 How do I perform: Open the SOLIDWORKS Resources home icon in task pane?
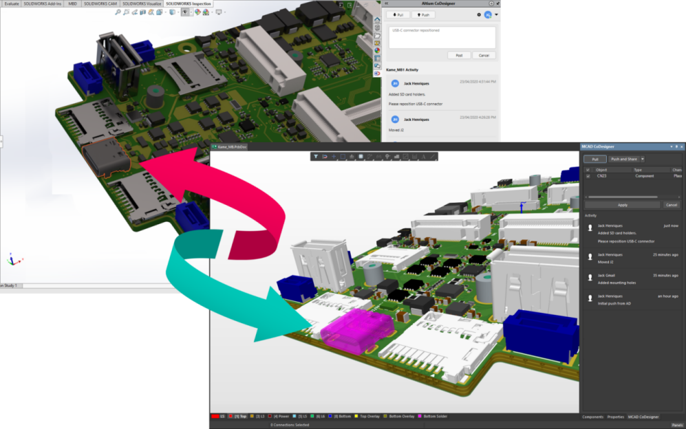pyautogui.click(x=377, y=21)
